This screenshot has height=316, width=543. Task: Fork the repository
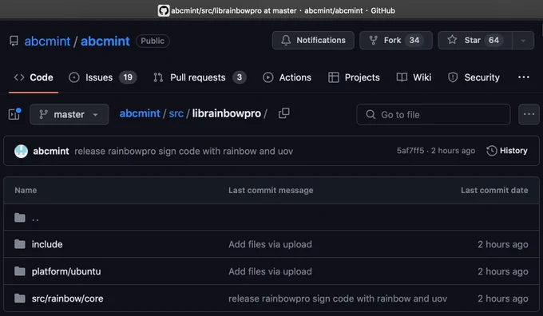pyautogui.click(x=396, y=41)
